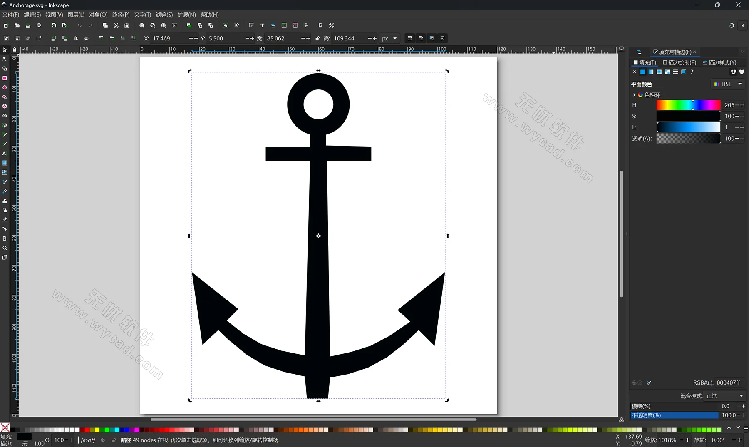Open the HSL color mode dropdown

click(727, 84)
